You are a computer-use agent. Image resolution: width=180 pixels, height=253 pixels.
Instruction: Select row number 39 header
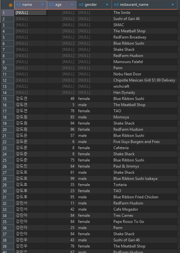pos(7,247)
